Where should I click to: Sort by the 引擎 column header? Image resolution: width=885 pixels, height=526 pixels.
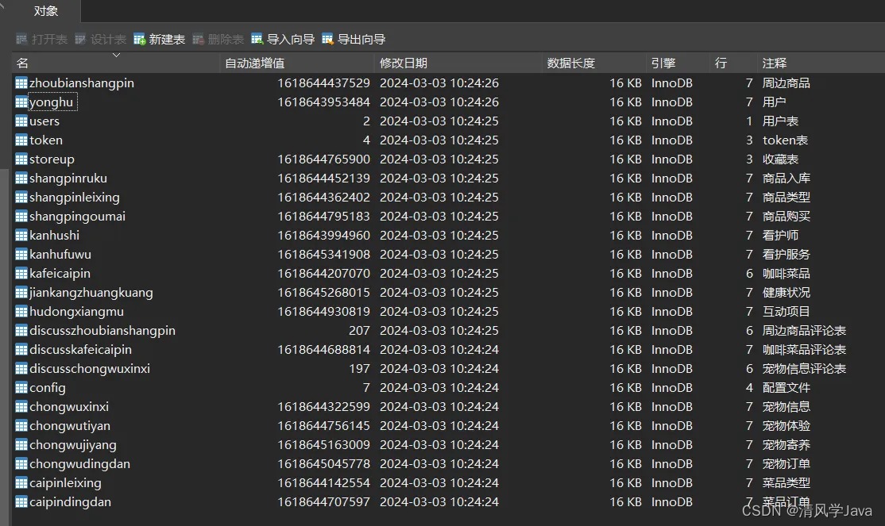pyautogui.click(x=678, y=63)
